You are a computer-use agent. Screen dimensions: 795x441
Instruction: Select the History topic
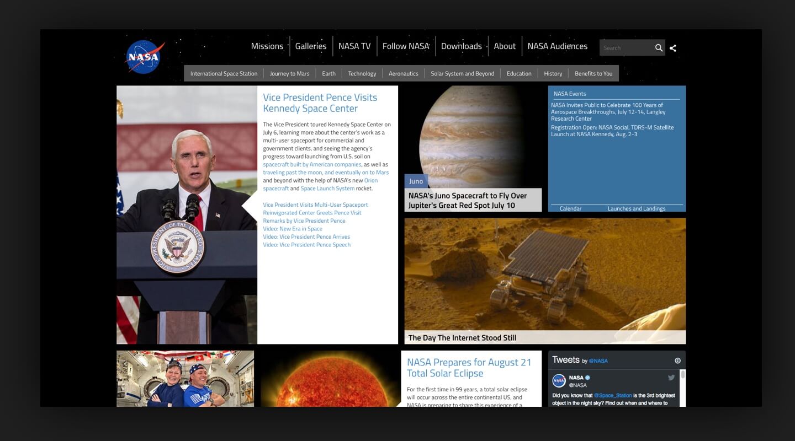(553, 73)
